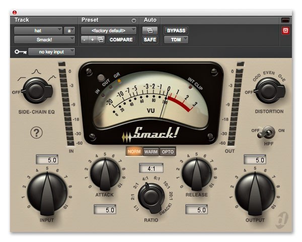Screen dimensions: 302x242
Task: Click the minus previous preset button
Action: (x=85, y=39)
